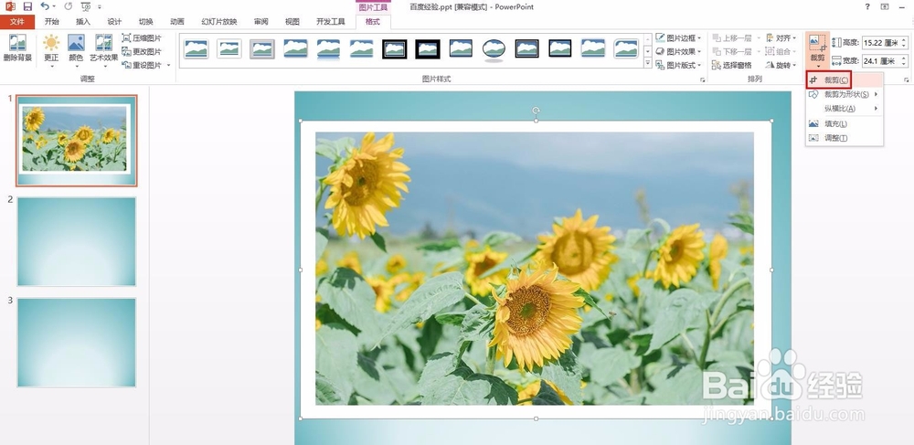914x445 pixels.
Task: Switch to the 审阅 (Review) tab
Action: click(x=261, y=22)
